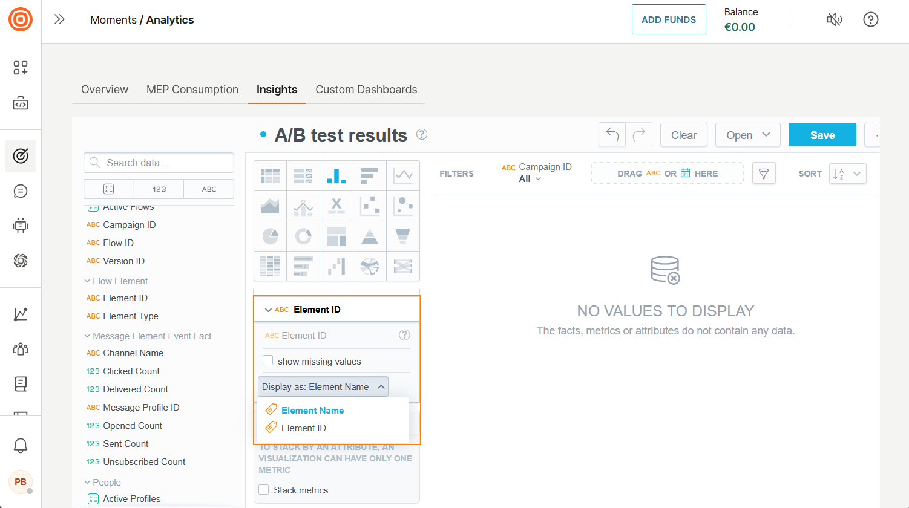Select the Dependency wheel chart icon
This screenshot has width=909, height=508.
coord(370,265)
